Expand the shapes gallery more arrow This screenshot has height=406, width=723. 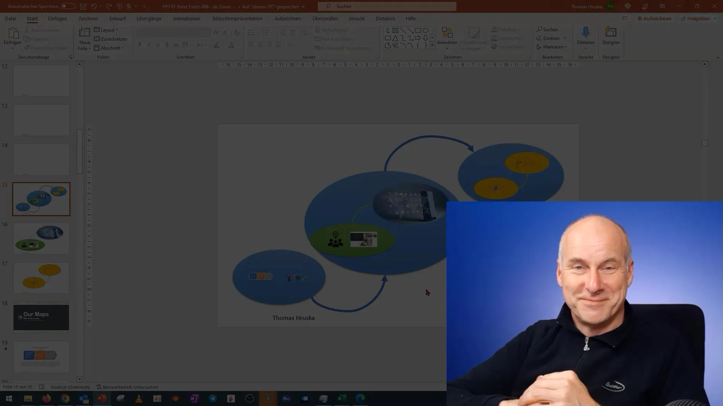pyautogui.click(x=432, y=45)
